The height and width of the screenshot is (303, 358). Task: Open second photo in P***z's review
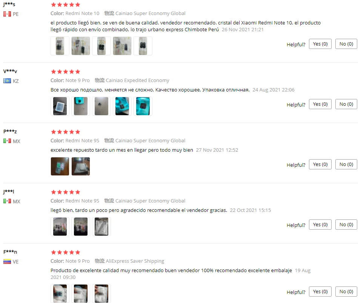(x=81, y=166)
